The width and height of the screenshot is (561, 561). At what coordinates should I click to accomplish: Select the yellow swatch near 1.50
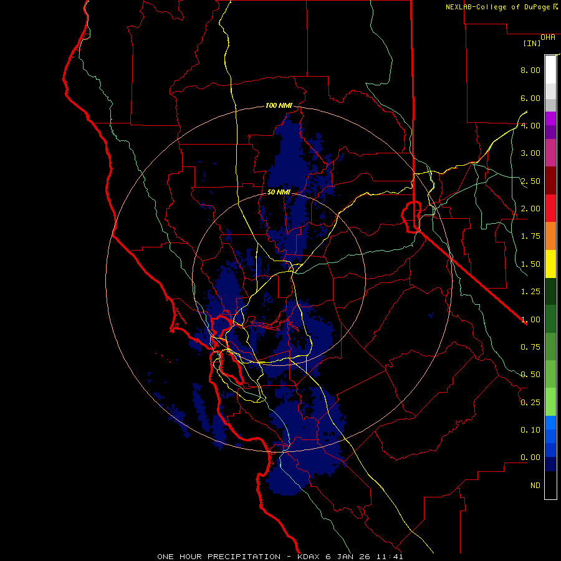(x=550, y=264)
